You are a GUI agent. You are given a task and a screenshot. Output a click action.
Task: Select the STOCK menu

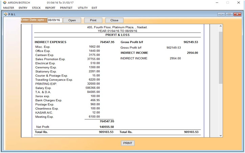coord(36,8)
